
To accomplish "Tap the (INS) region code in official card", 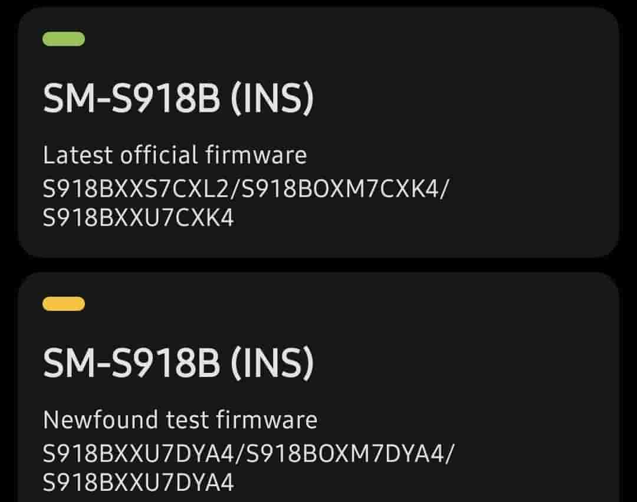I will pos(271,100).
